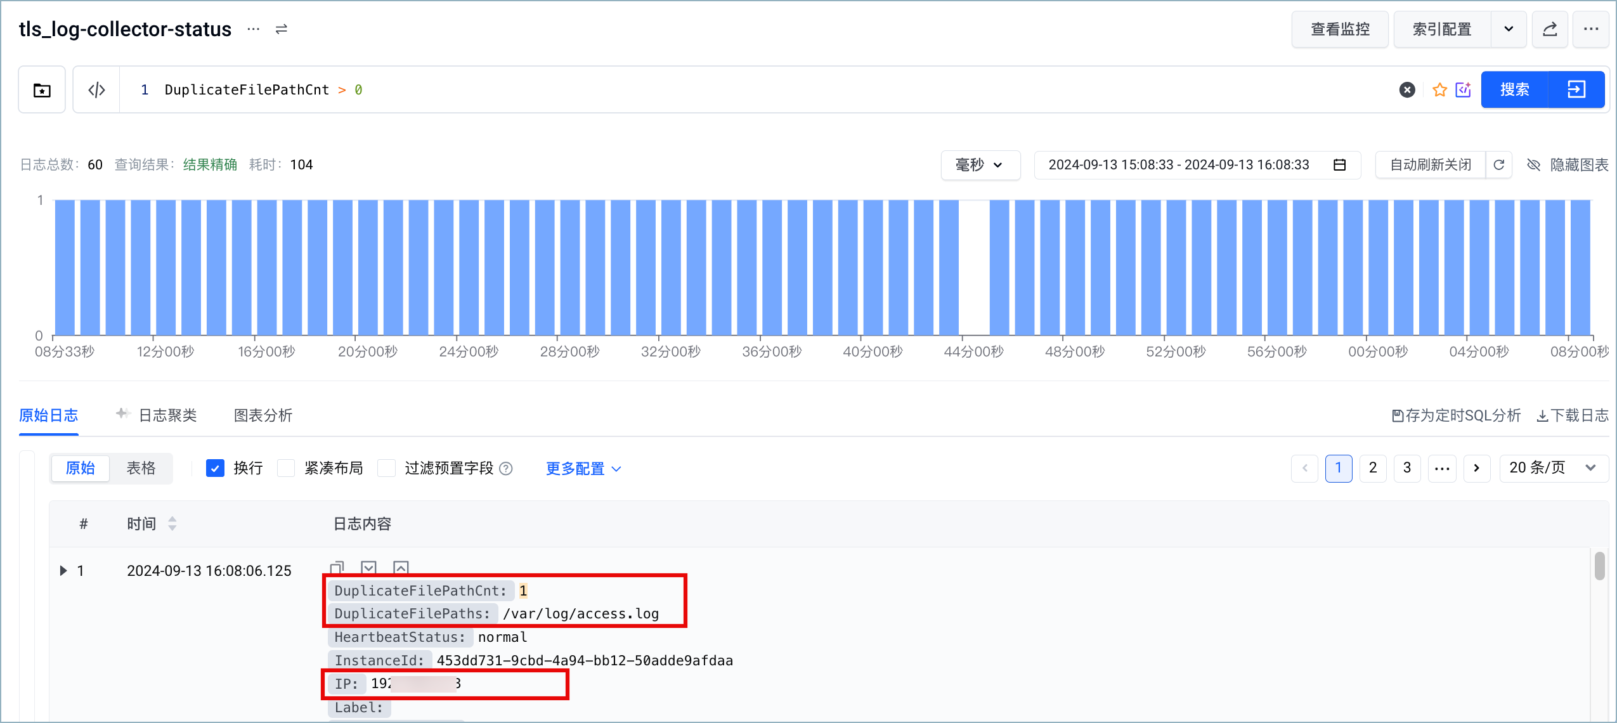The height and width of the screenshot is (723, 1617).
Task: Go to page 3
Action: click(x=1407, y=468)
